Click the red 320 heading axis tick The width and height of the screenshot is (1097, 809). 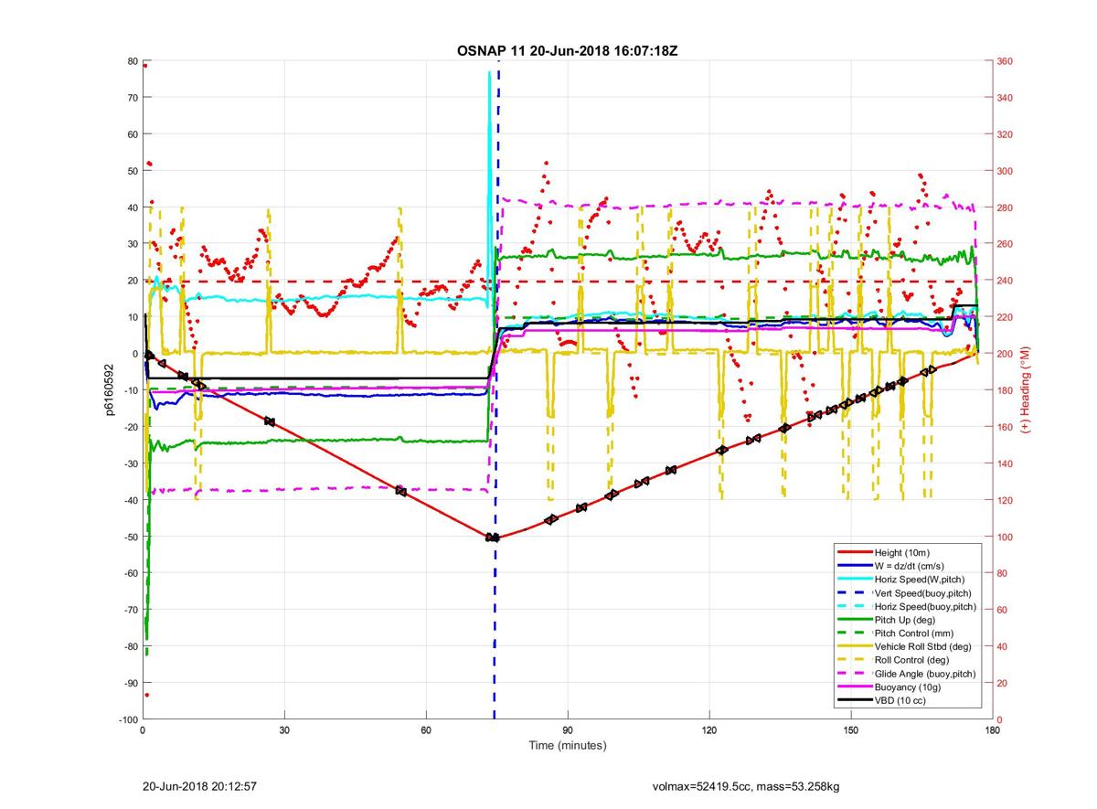pos(1004,134)
